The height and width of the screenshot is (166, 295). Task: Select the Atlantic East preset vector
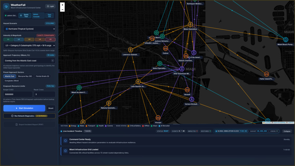pos(10,76)
